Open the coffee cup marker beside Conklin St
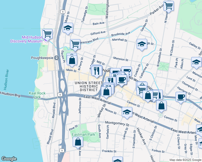The width and height of the screenshot is (202, 162). pos(127,70)
